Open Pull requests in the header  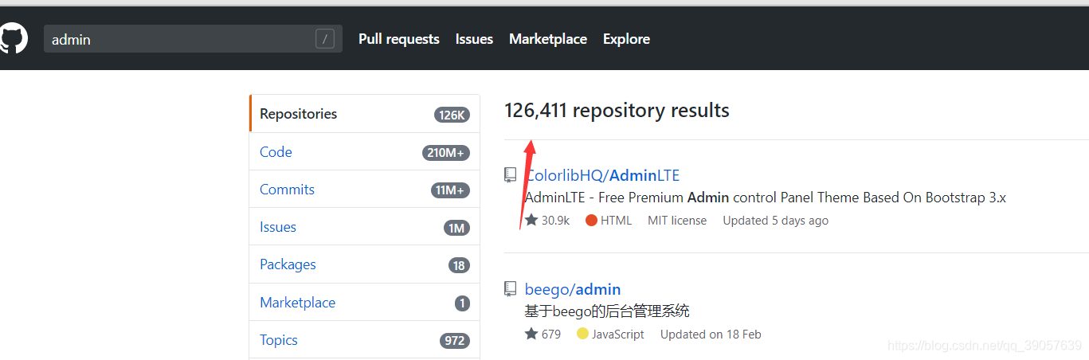click(399, 38)
